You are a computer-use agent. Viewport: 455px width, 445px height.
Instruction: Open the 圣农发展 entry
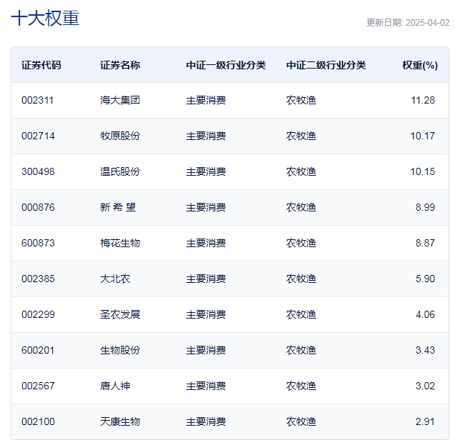click(x=120, y=314)
